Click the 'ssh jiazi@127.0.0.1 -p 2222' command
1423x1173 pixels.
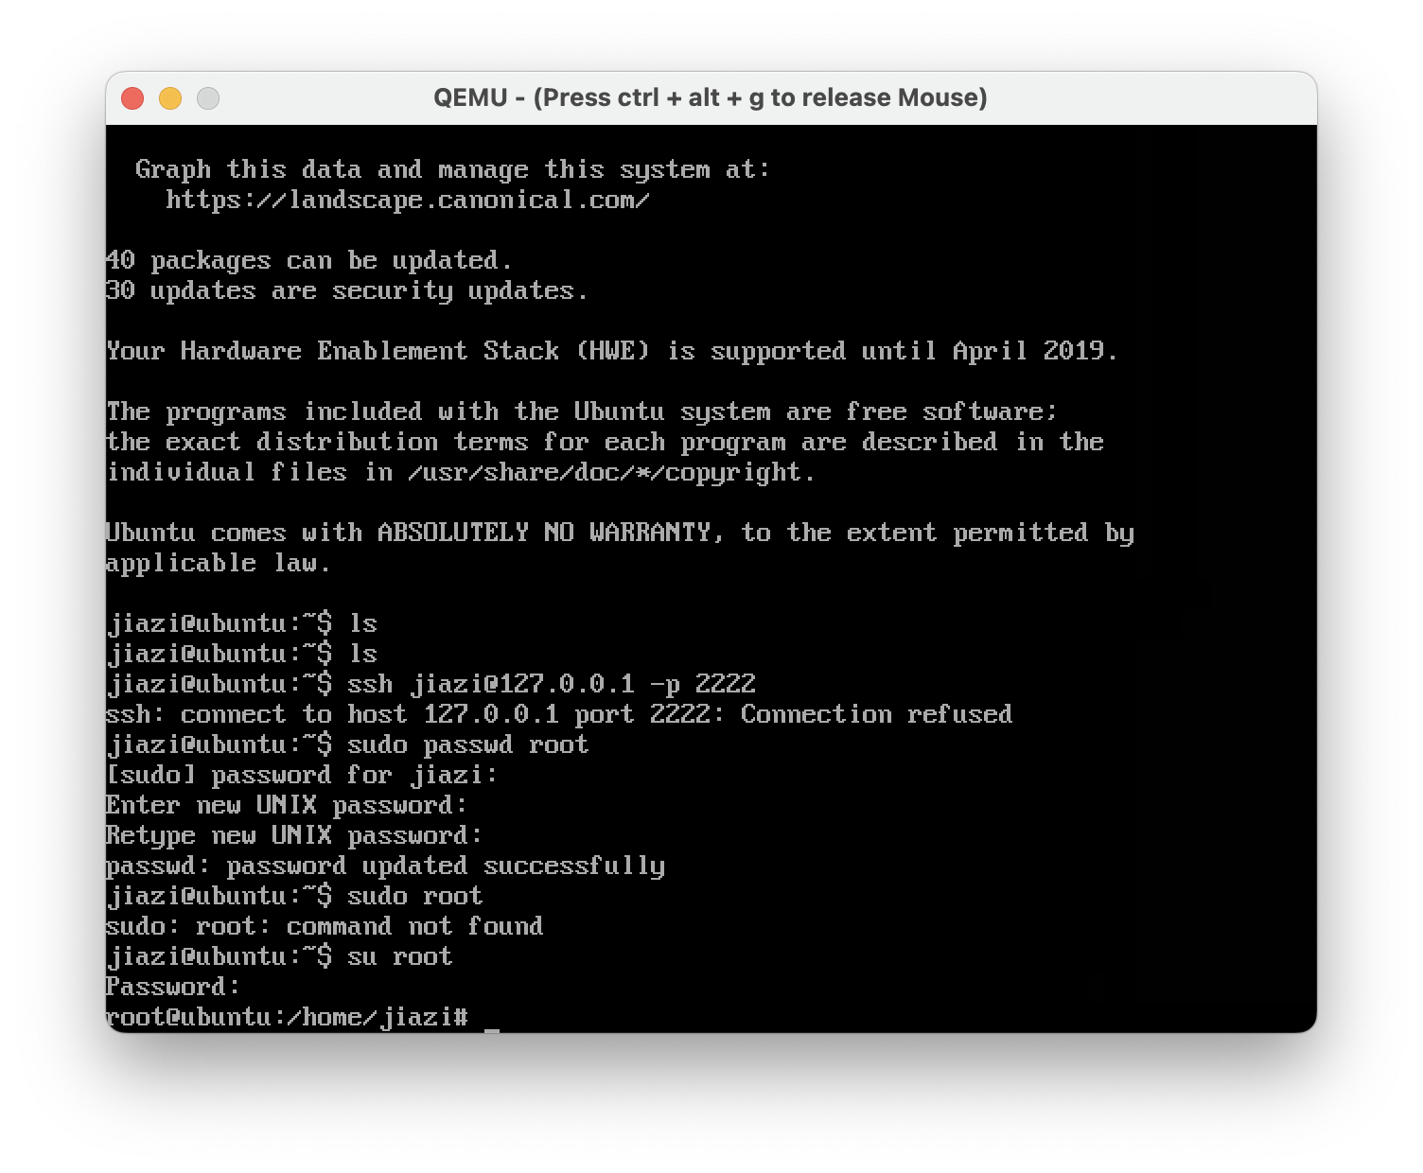click(552, 685)
